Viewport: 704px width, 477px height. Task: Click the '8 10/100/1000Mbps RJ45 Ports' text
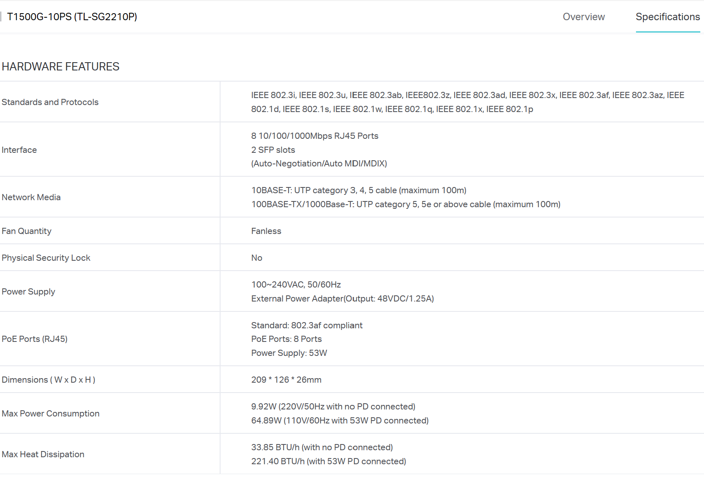pyautogui.click(x=315, y=136)
